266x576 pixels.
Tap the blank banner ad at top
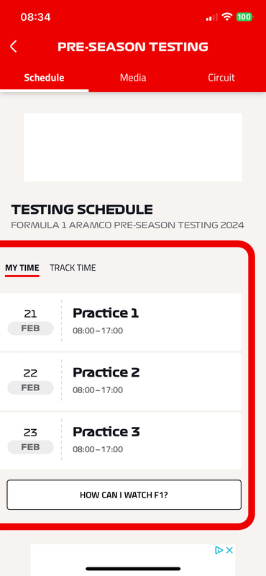point(133,148)
